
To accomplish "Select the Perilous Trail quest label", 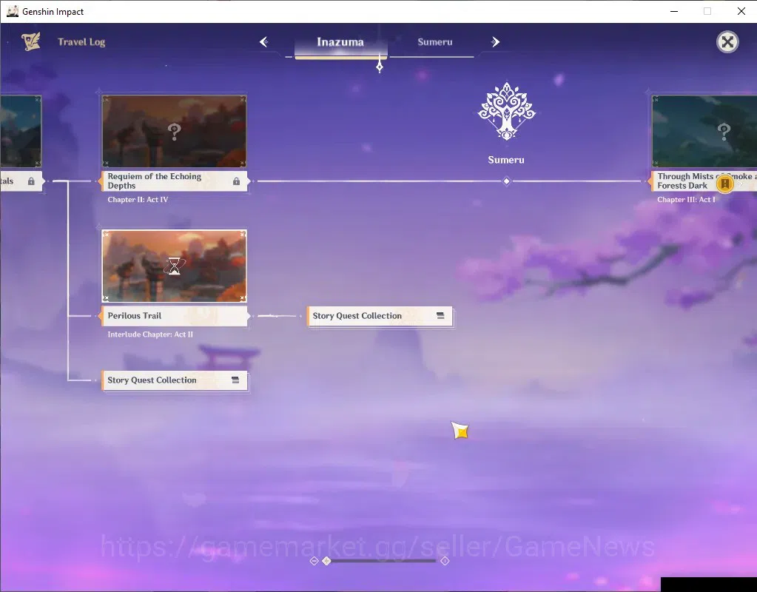I will coord(175,316).
